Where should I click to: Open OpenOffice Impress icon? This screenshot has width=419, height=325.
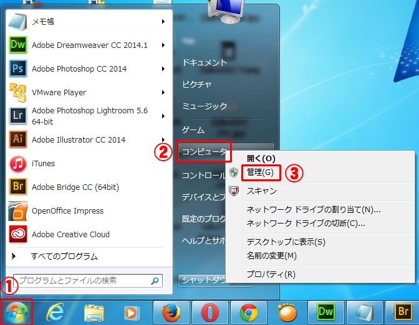(x=17, y=211)
